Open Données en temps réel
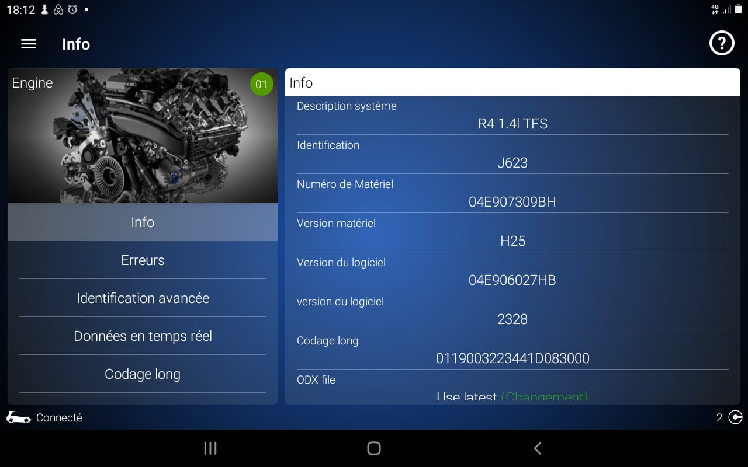Image resolution: width=748 pixels, height=467 pixels. (x=143, y=336)
